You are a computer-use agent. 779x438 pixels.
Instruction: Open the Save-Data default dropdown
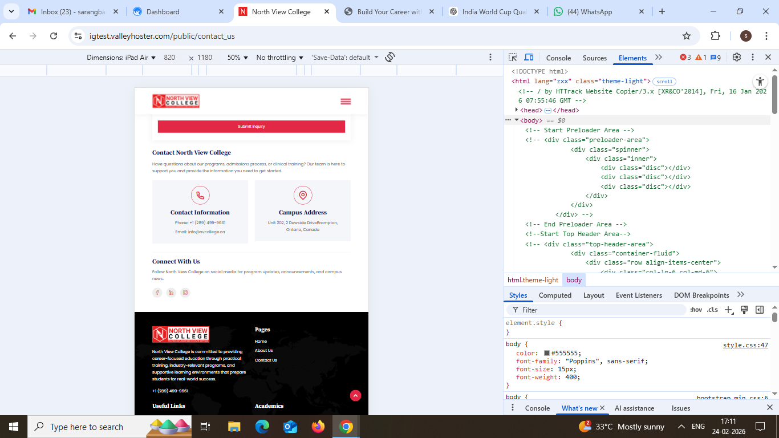tap(345, 58)
